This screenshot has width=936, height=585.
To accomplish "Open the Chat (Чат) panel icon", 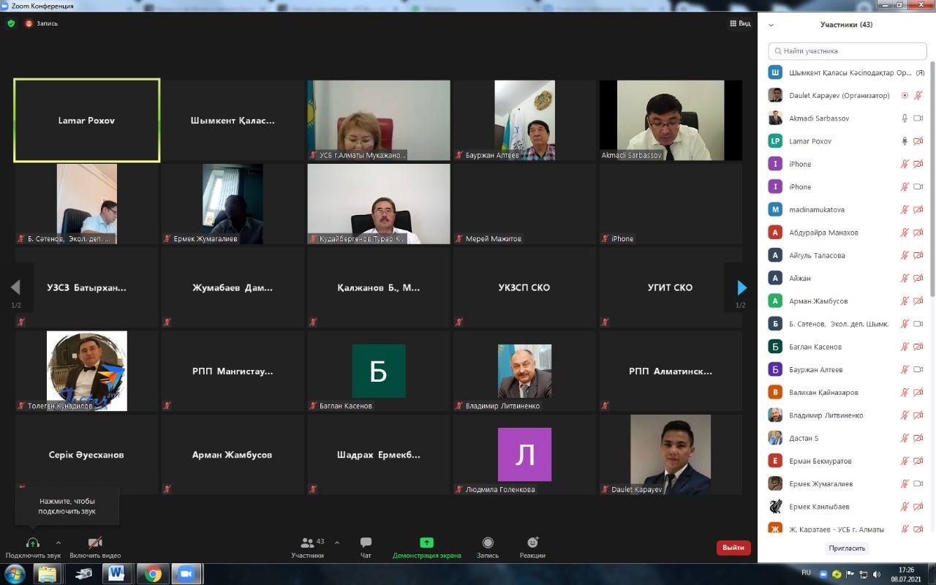I will (366, 543).
